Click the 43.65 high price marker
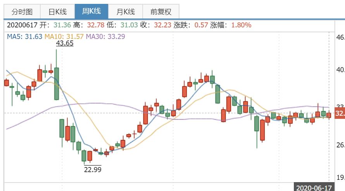This screenshot has height=191, width=345. (65, 43)
